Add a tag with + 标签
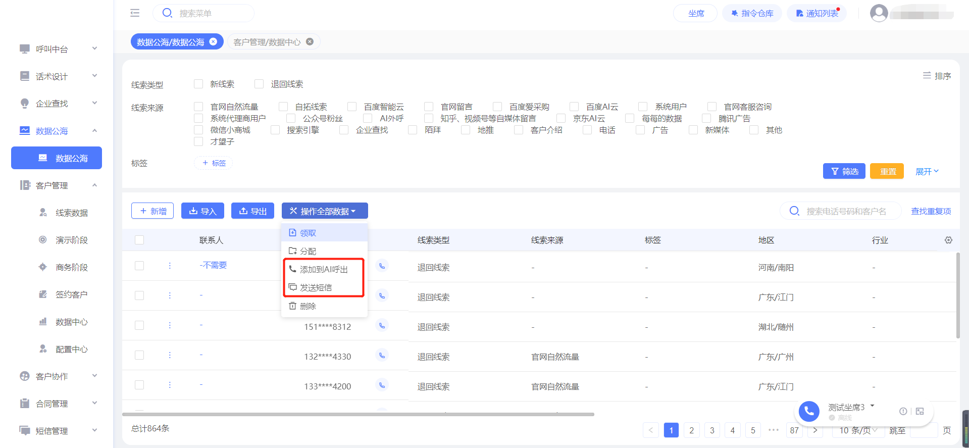Viewport: 969px width, 448px height. [x=214, y=163]
